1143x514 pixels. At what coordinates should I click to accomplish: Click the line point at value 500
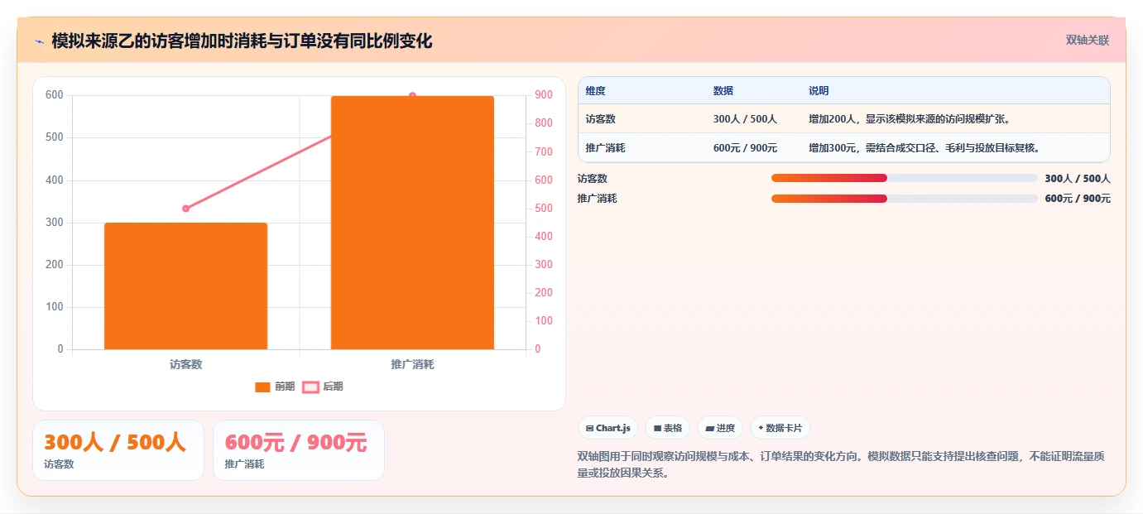click(x=185, y=209)
